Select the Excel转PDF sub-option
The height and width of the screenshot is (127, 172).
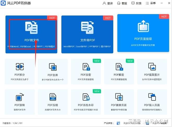[81, 46]
